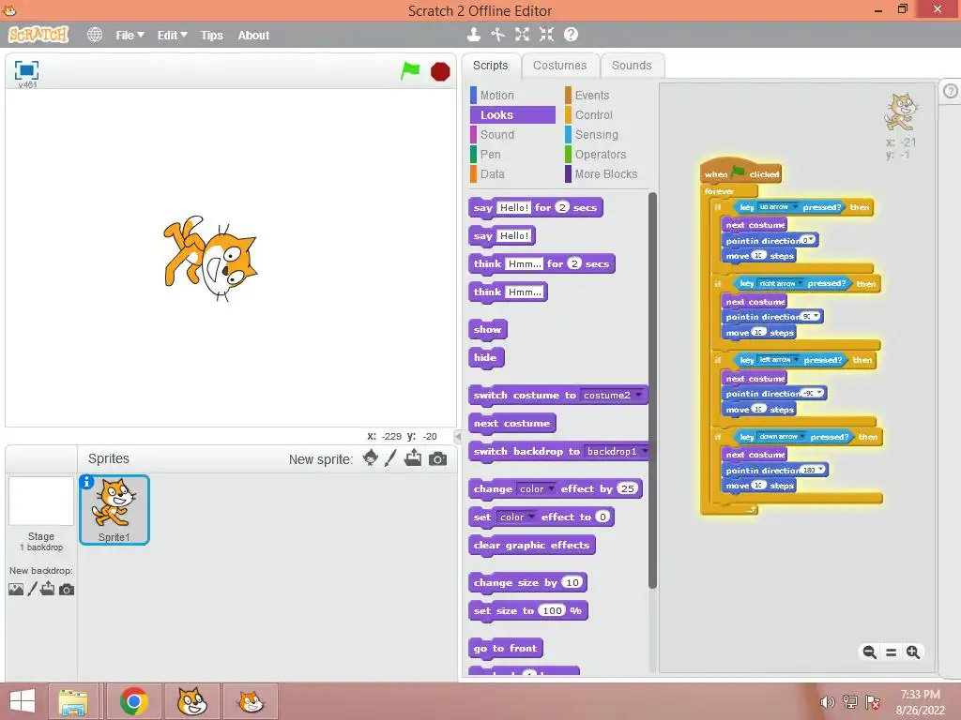Open Sprite1 info button
The image size is (961, 720).
(86, 482)
